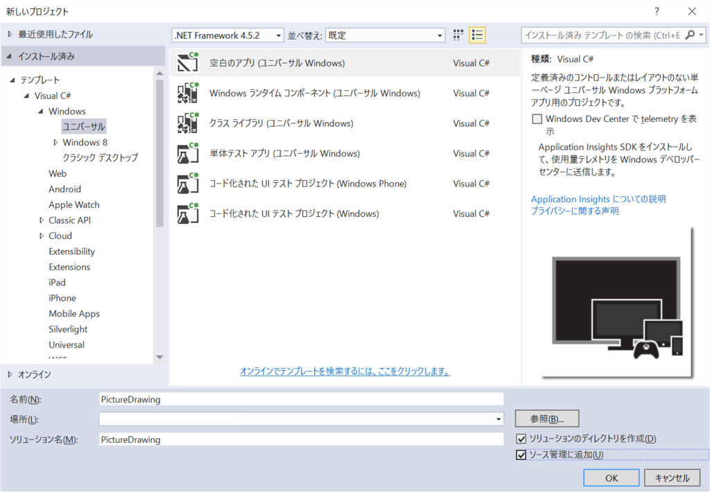Screen dimensions: 710x492
Task: Select クラス ライブラリ (ユニバーサル Windows) template
Action: pos(345,123)
